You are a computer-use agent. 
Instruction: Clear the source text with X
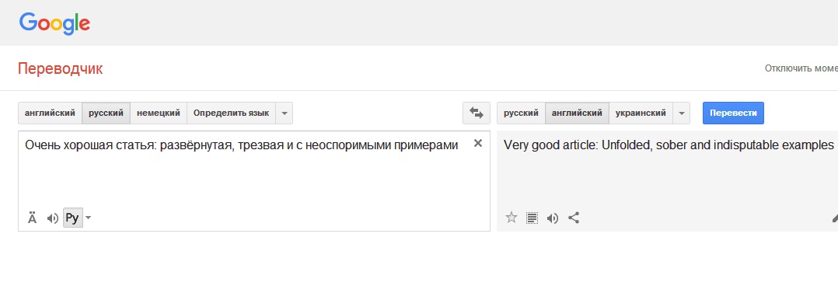(x=478, y=143)
